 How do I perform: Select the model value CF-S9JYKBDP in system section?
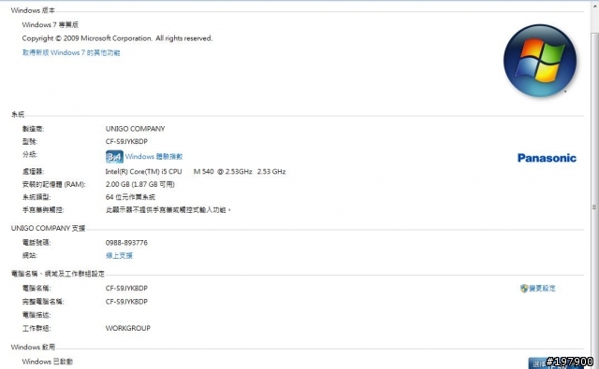(126, 141)
